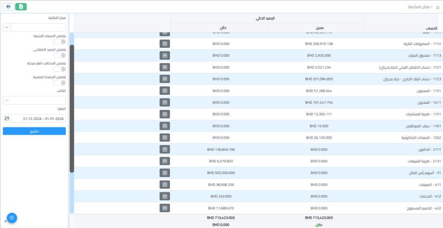The width and height of the screenshot is (443, 228).
Task: Enable يتضمن الرصيد الافتتاحي switch
Action: (x=59, y=55)
